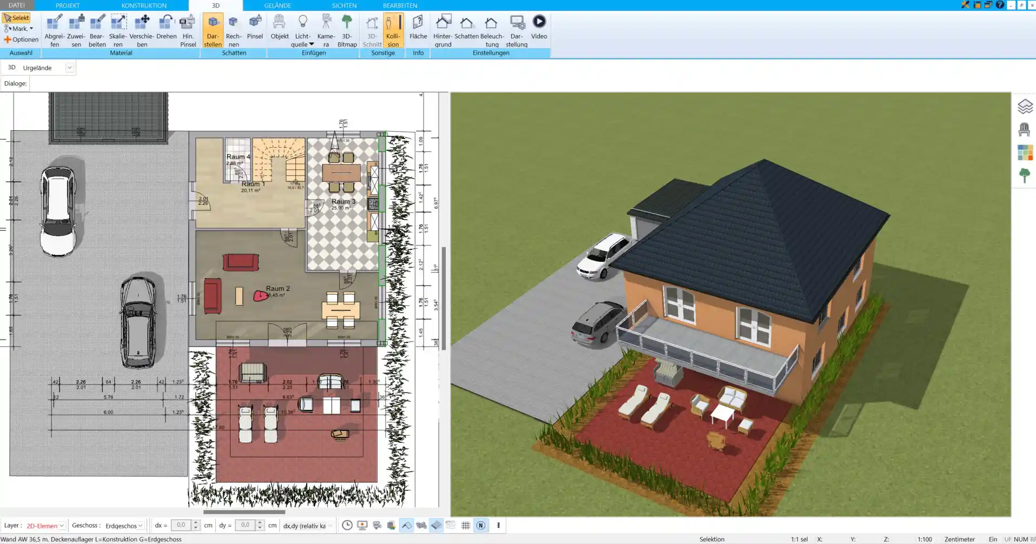Click the clock icon in bottom toolbar
Viewport: 1036px width, 544px height.
pyautogui.click(x=347, y=525)
